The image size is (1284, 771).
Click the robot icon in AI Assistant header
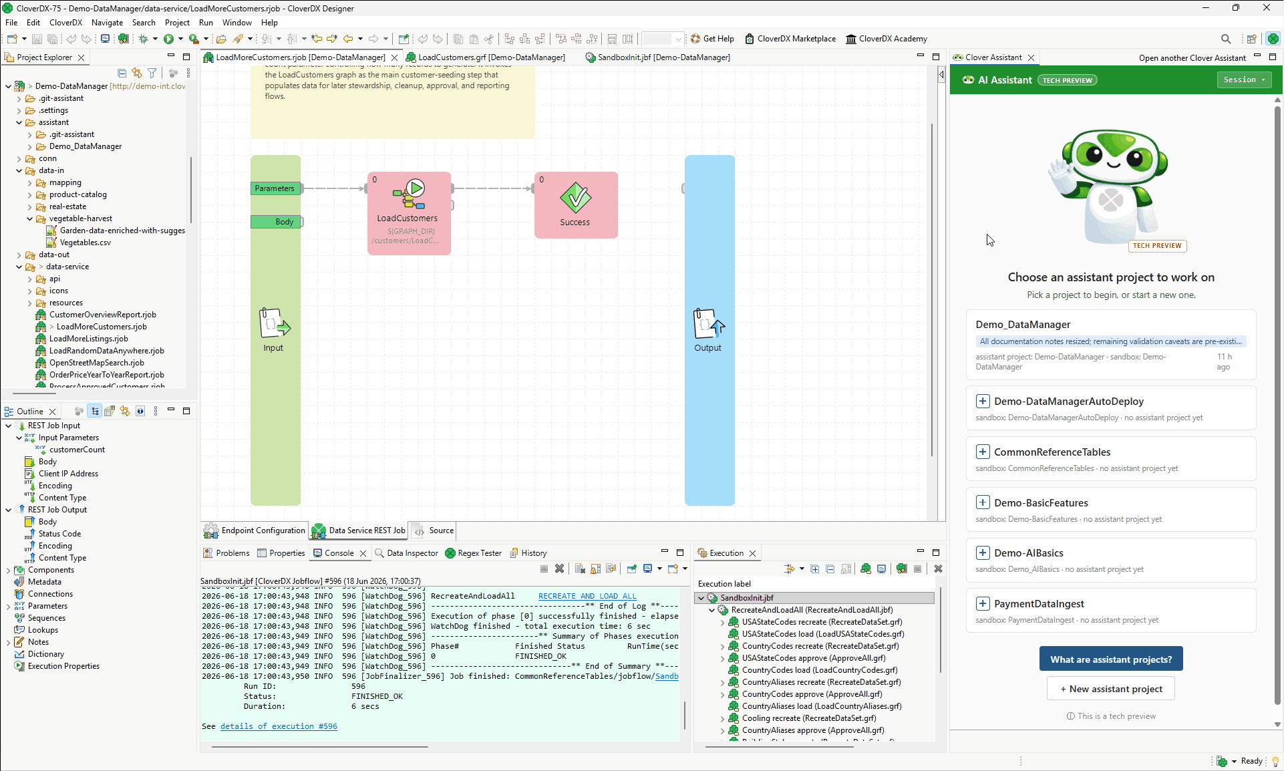(x=968, y=80)
